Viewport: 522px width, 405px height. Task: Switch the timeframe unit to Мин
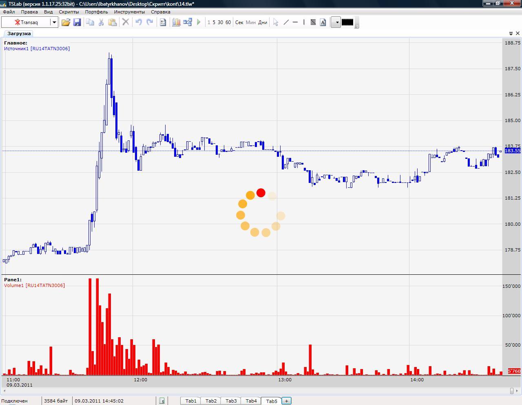[x=251, y=22]
